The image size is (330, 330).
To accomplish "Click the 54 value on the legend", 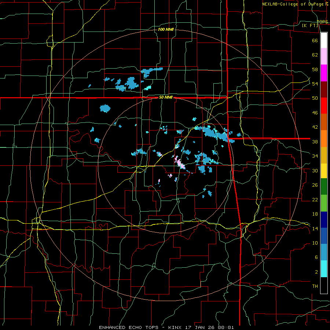I will 315,84.
